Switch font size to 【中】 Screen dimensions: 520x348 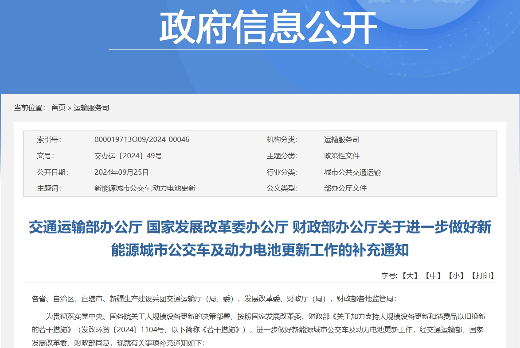coord(433,275)
